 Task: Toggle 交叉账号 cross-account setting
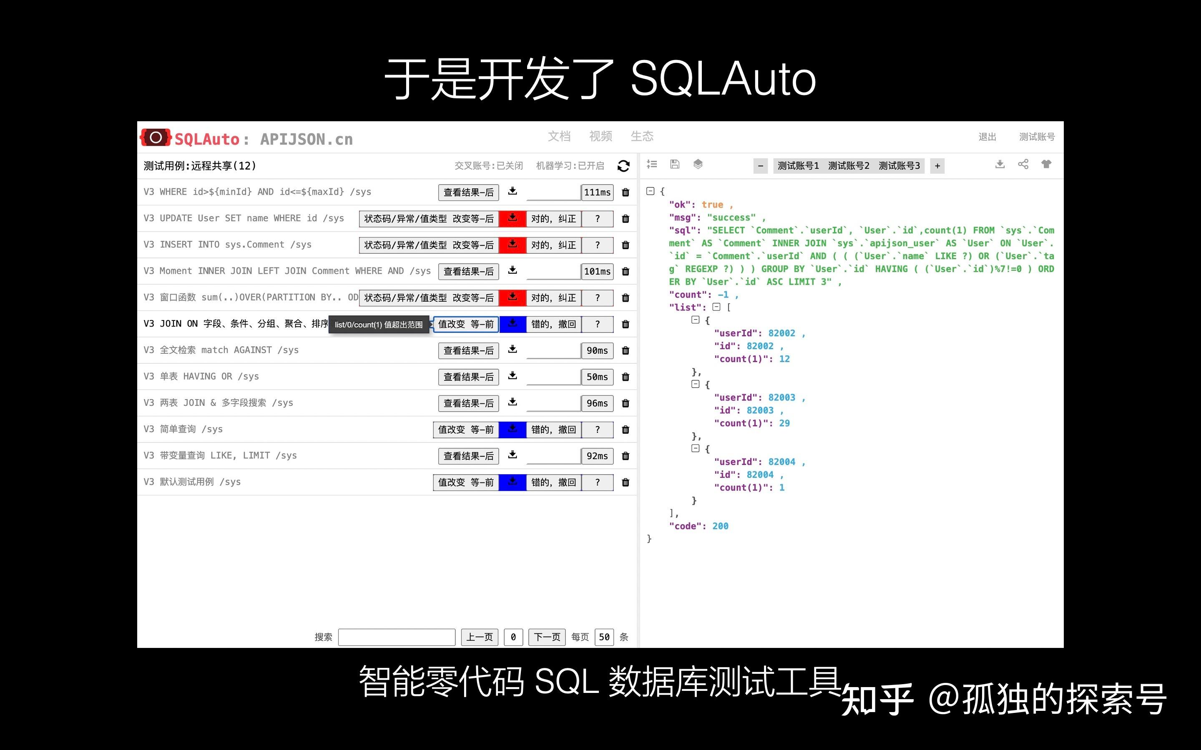click(x=488, y=166)
